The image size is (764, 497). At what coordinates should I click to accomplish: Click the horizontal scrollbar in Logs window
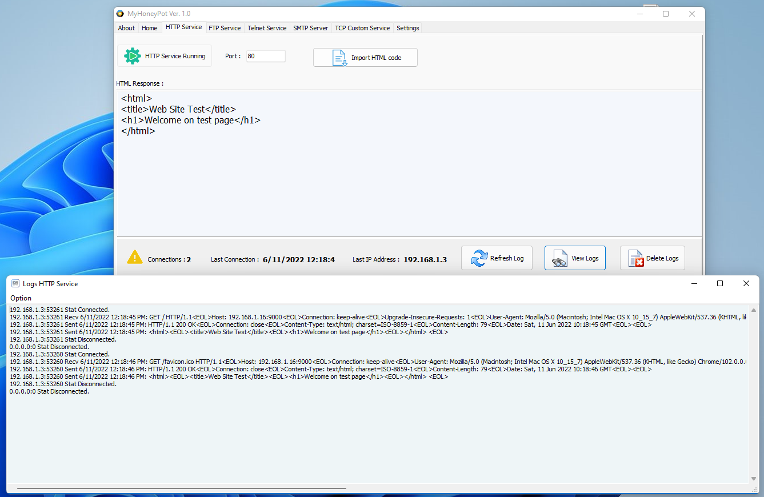182,488
